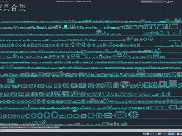This screenshot has height=136, width=182.
Task: Click object snap tracking icon in status bar
Action: [x=170, y=134]
